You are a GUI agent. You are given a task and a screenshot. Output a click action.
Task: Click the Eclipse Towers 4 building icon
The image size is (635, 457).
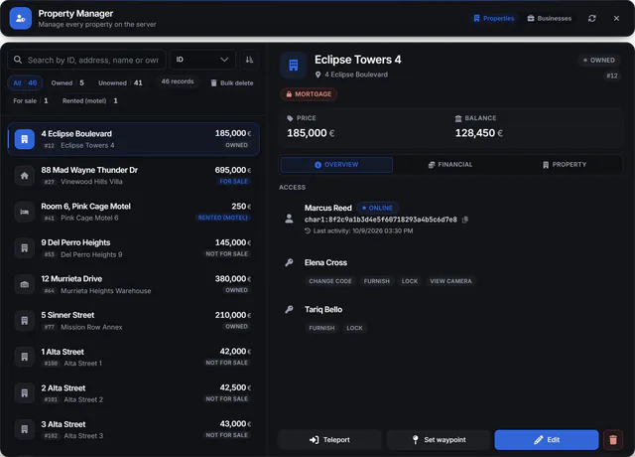pos(294,66)
